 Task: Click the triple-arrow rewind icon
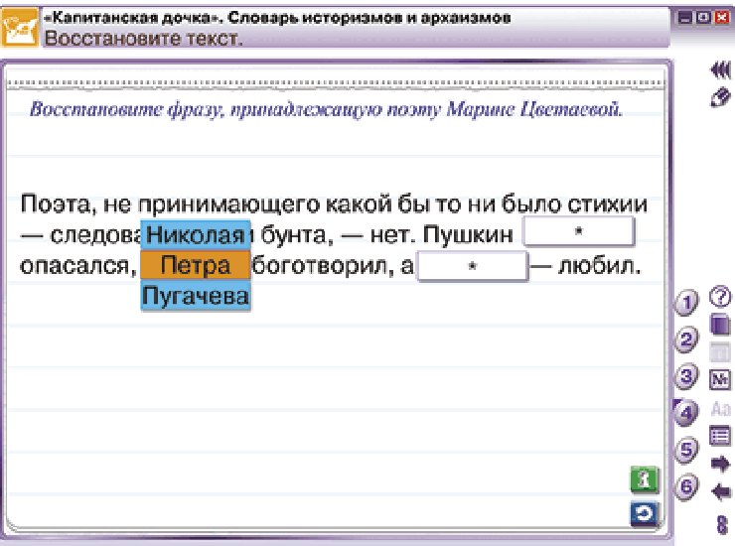pyautogui.click(x=720, y=69)
